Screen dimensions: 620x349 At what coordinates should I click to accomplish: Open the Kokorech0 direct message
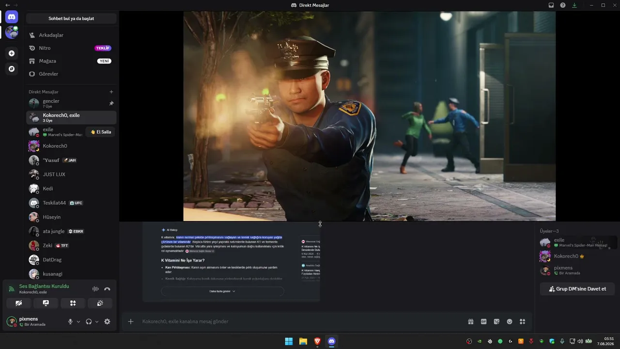point(71,146)
